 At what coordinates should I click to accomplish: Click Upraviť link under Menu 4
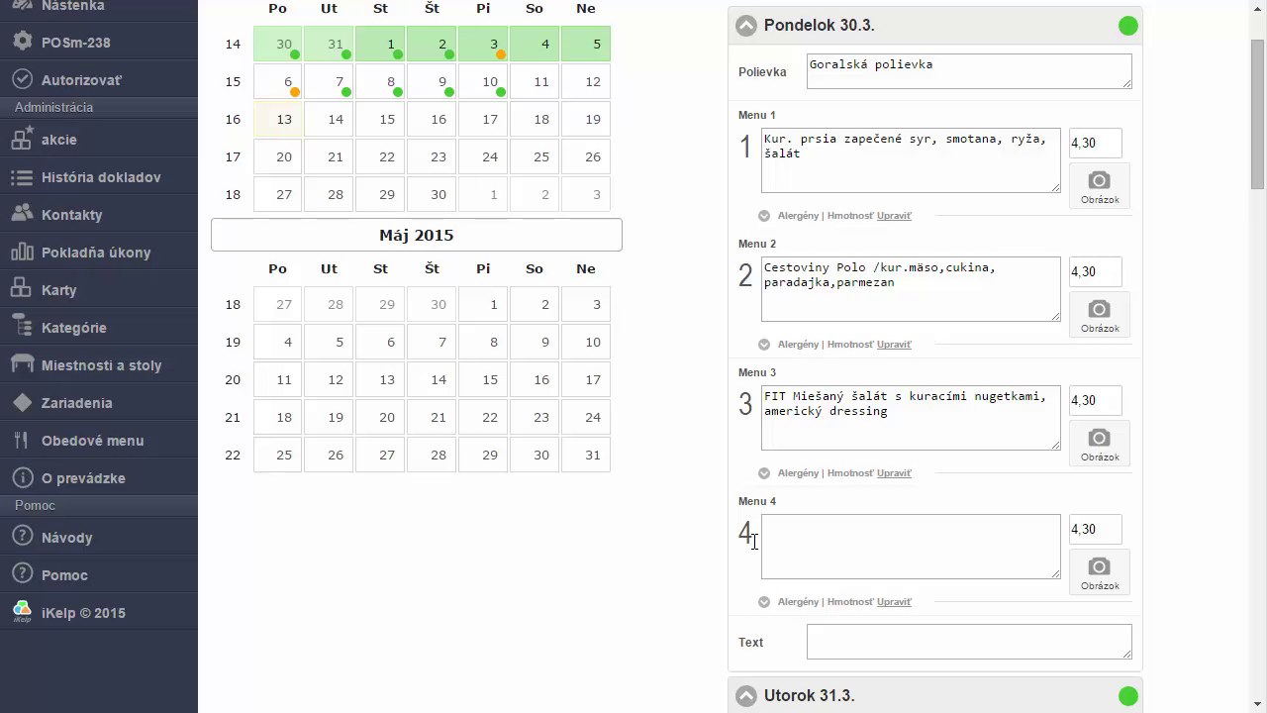(x=894, y=602)
